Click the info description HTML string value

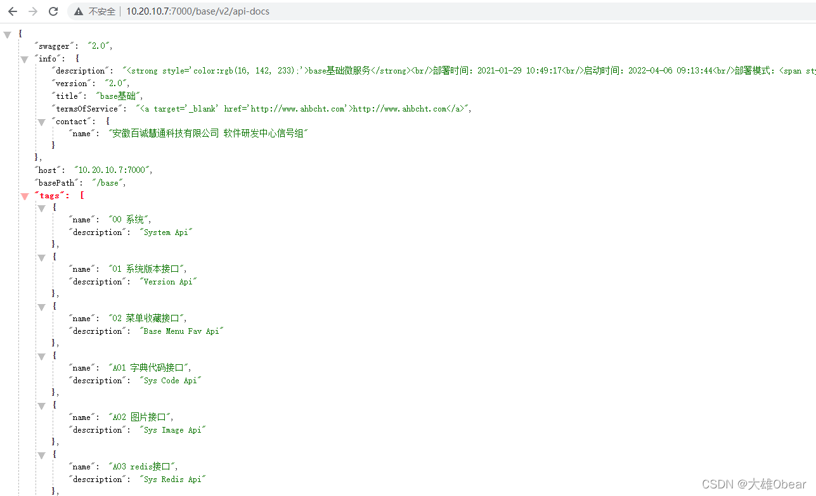click(469, 71)
